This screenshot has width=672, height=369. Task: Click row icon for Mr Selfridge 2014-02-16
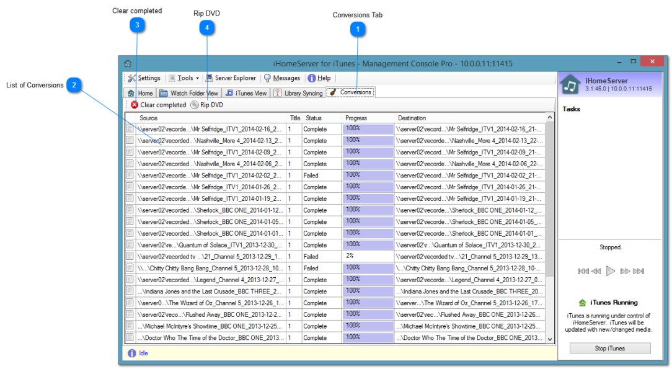(130, 128)
